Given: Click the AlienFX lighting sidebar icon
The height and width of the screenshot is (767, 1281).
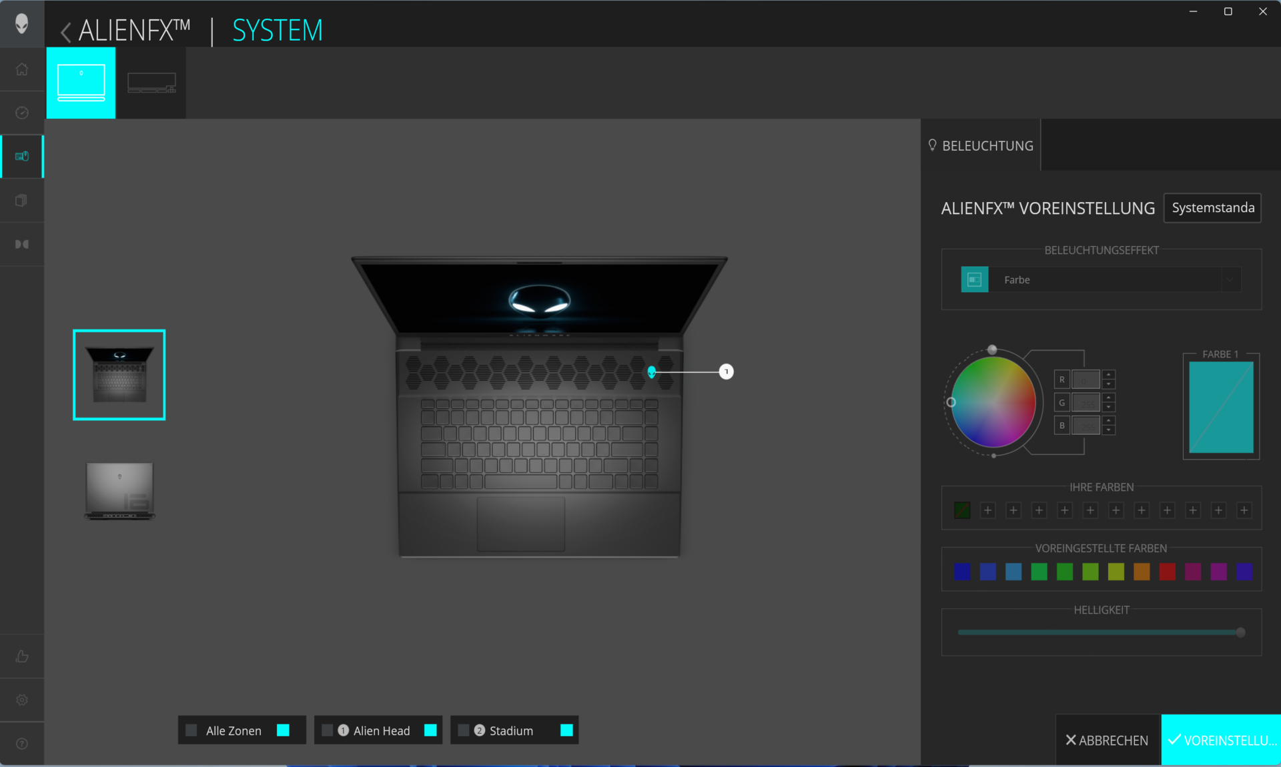Looking at the screenshot, I should [21, 156].
